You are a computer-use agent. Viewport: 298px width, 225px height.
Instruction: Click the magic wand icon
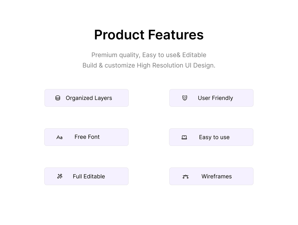coord(60,176)
